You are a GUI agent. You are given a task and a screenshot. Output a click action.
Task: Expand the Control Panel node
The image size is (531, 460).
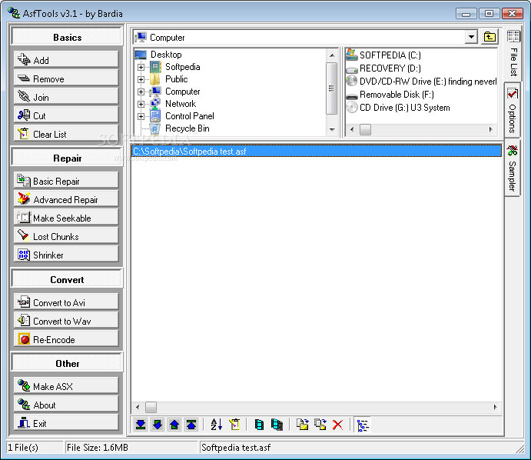pos(141,116)
